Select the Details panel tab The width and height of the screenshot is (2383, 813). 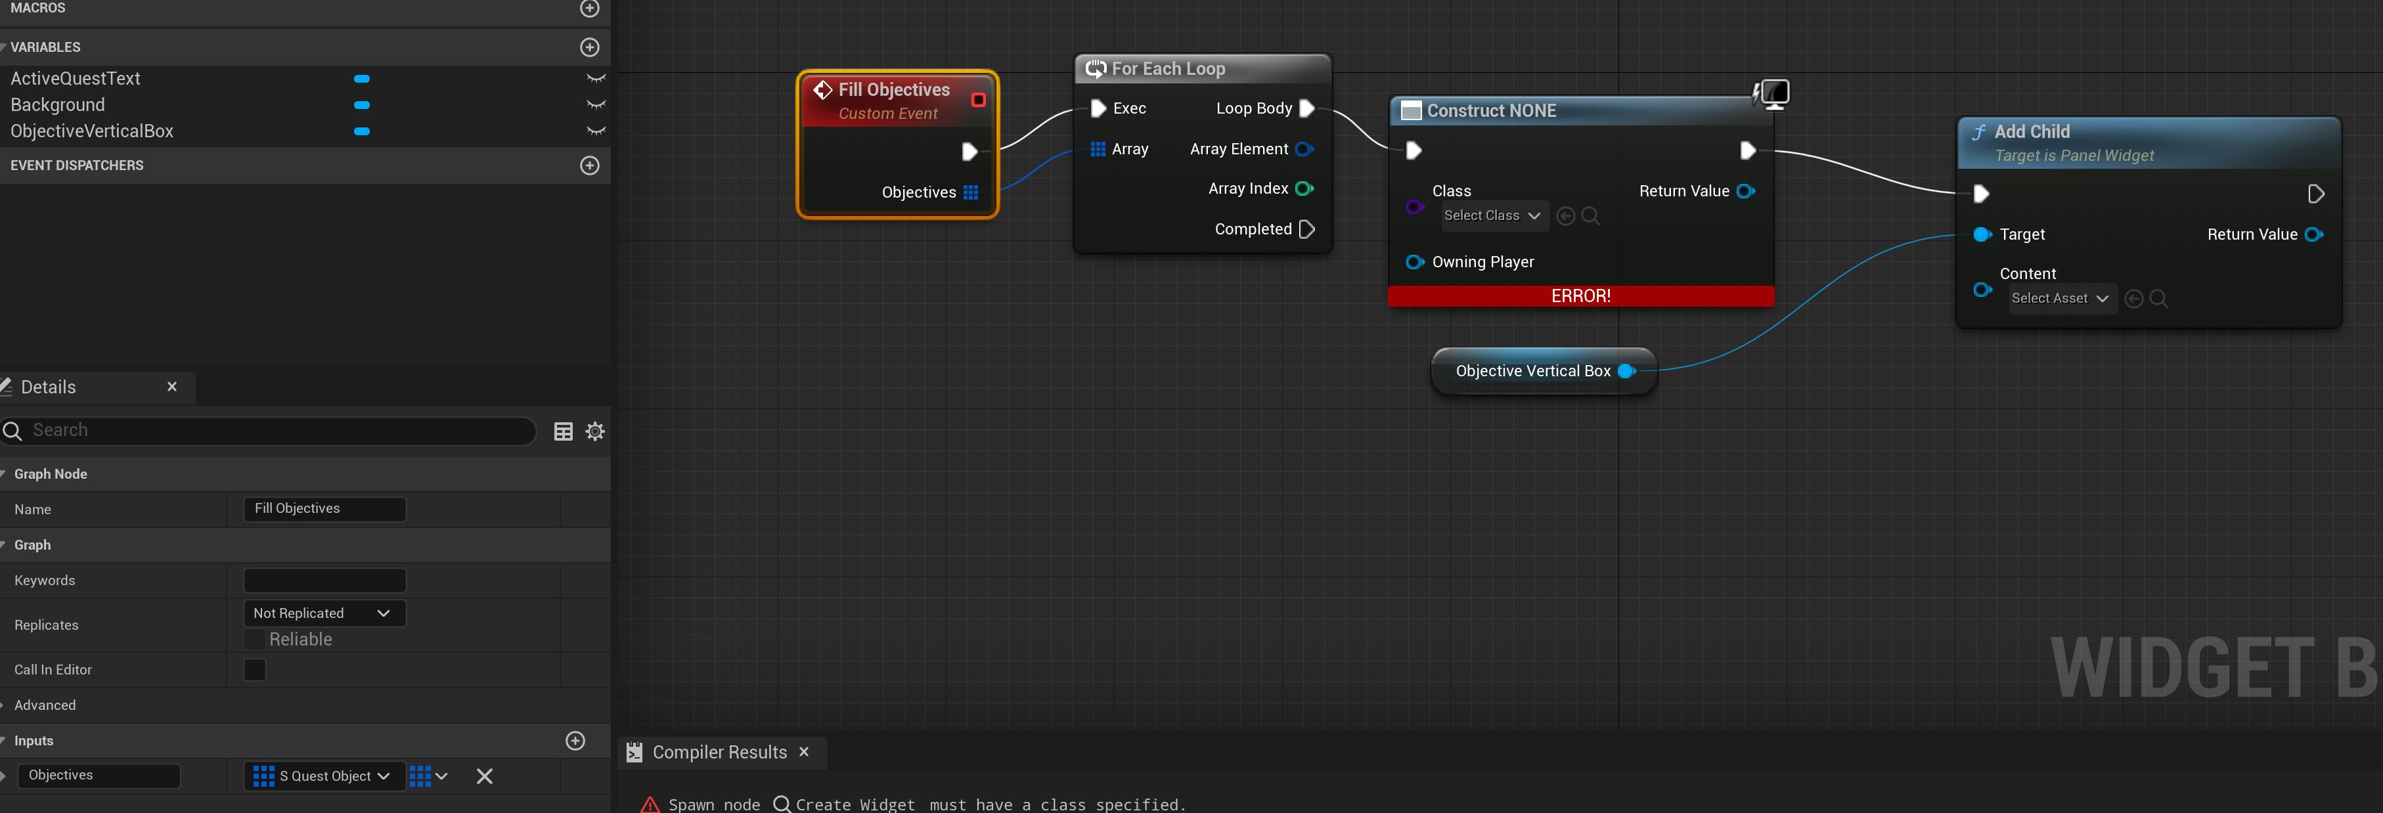(x=48, y=387)
